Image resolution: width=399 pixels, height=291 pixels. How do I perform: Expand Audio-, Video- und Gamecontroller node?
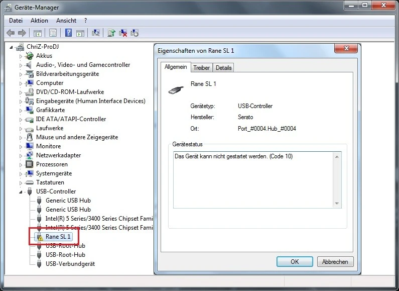click(x=21, y=65)
